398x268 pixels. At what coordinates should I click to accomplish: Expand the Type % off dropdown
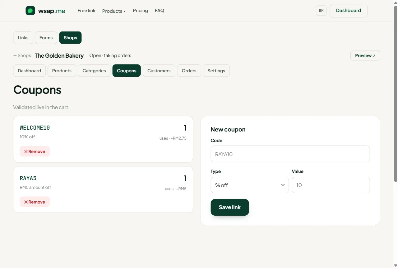coord(250,185)
